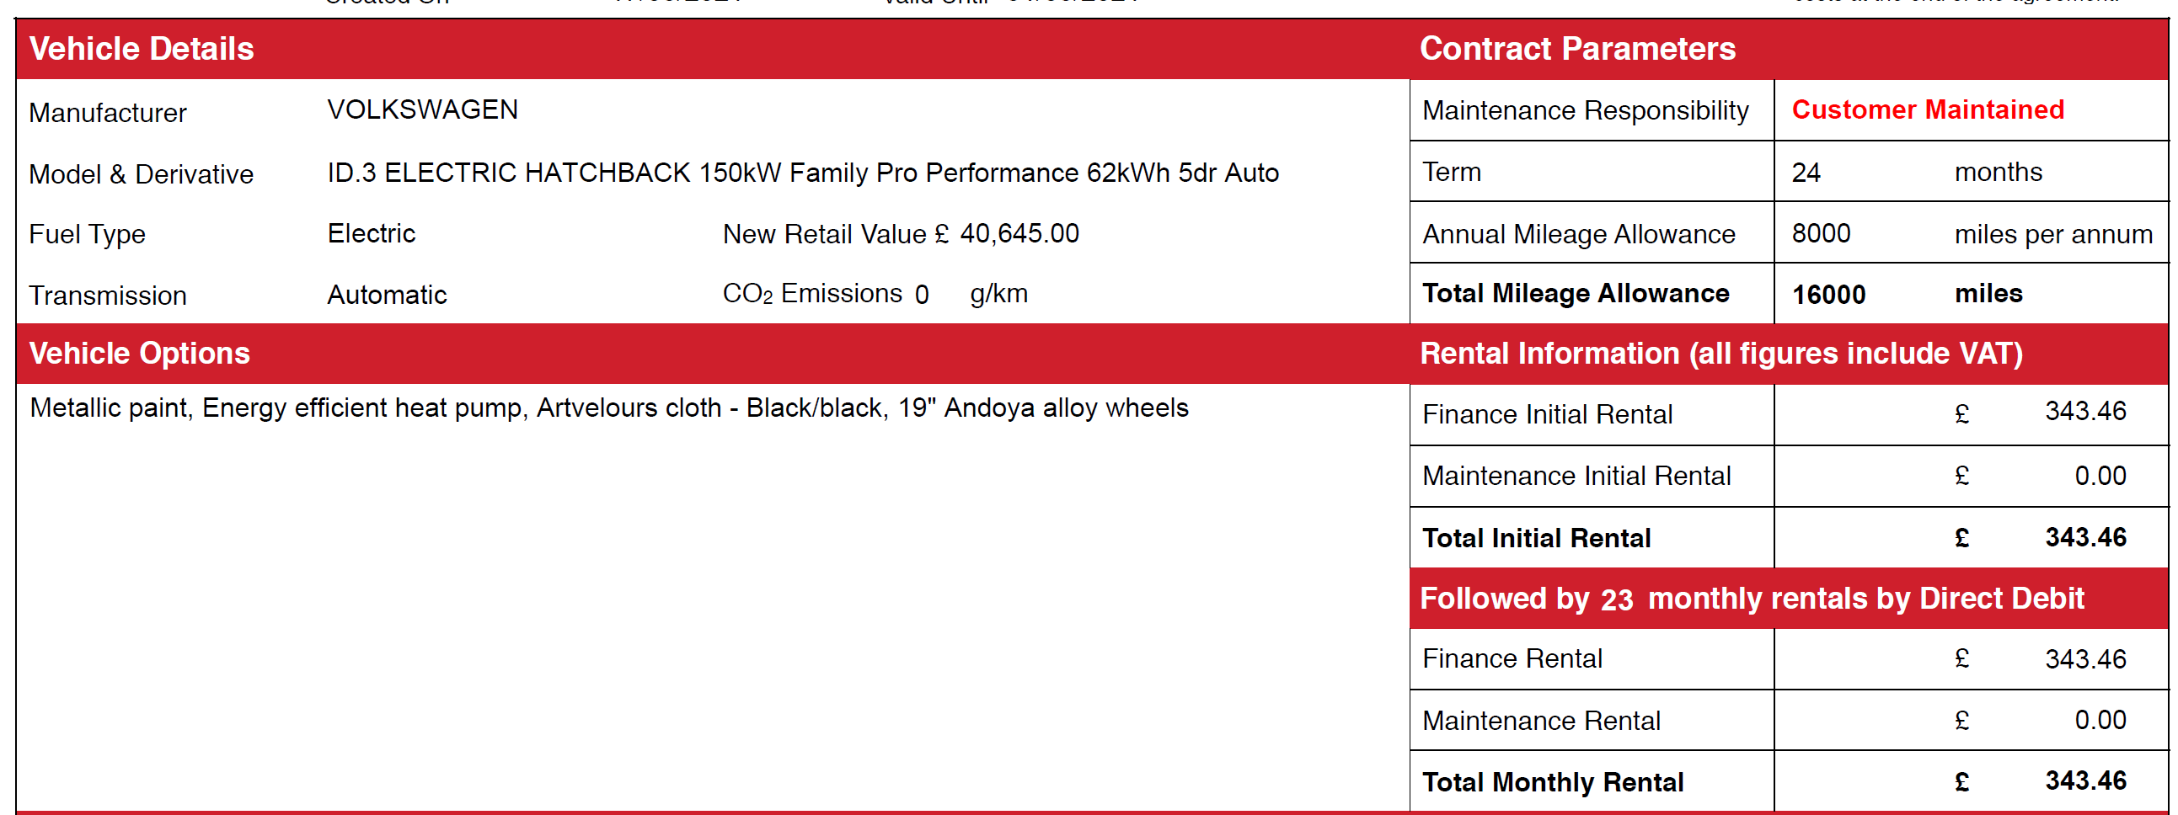The width and height of the screenshot is (2178, 815).
Task: Select the Metallic paint options text line
Action: pos(609,408)
